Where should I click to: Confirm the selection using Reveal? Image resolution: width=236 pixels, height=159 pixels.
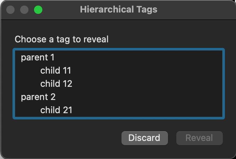tap(199, 138)
